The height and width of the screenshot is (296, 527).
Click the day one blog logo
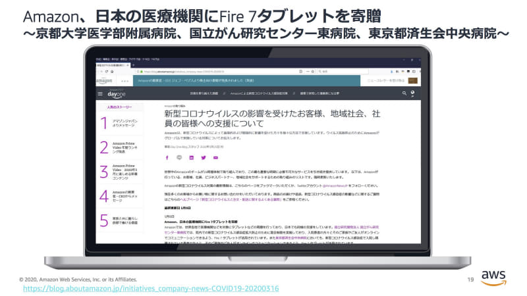[117, 94]
